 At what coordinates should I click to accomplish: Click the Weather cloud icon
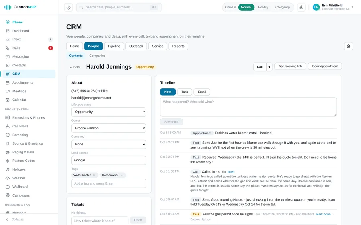coord(8,178)
